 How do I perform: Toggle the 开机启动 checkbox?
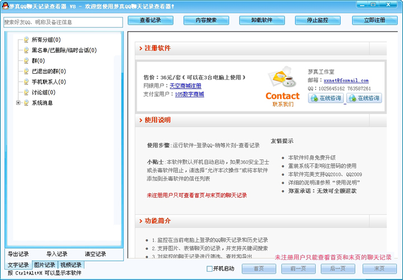(209, 269)
